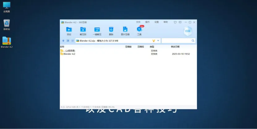Expand the path bar dropdown arrow
This screenshot has width=257, height=129.
click(158, 41)
